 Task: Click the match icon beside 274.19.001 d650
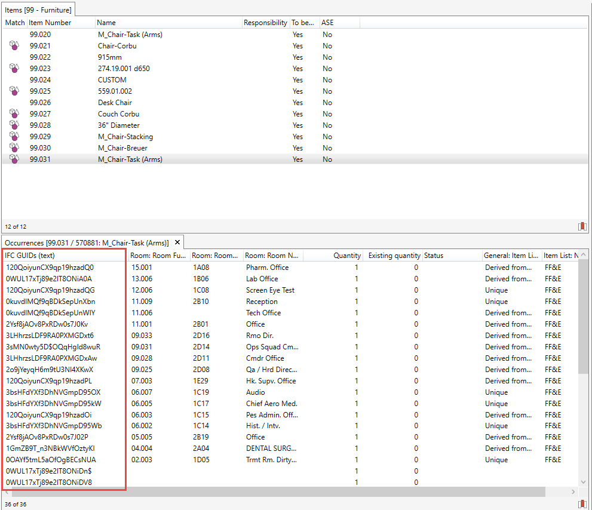(x=14, y=68)
